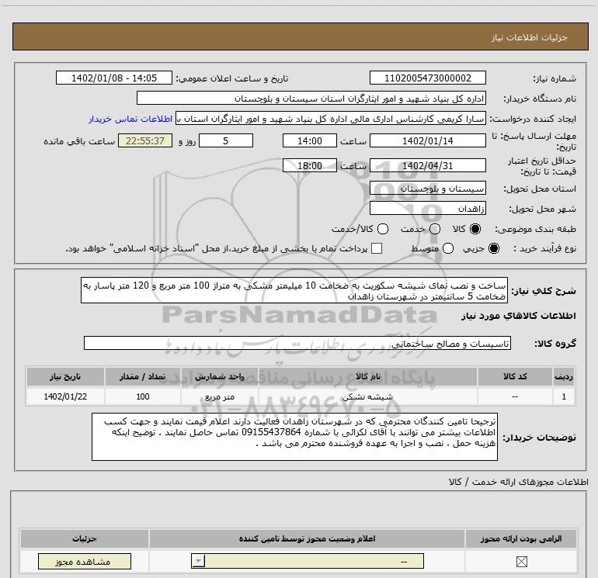Click the مشاهده مجوز button

pyautogui.click(x=85, y=561)
